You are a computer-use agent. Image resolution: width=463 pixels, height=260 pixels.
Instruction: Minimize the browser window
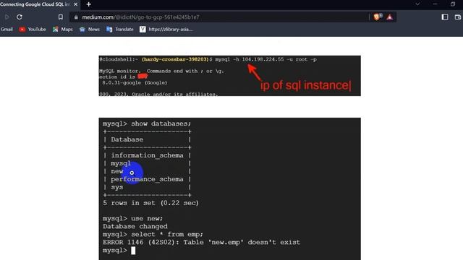(x=435, y=4)
